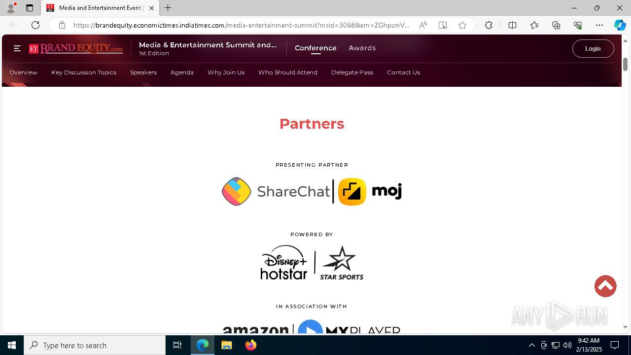Click the address bar URL

(x=242, y=25)
